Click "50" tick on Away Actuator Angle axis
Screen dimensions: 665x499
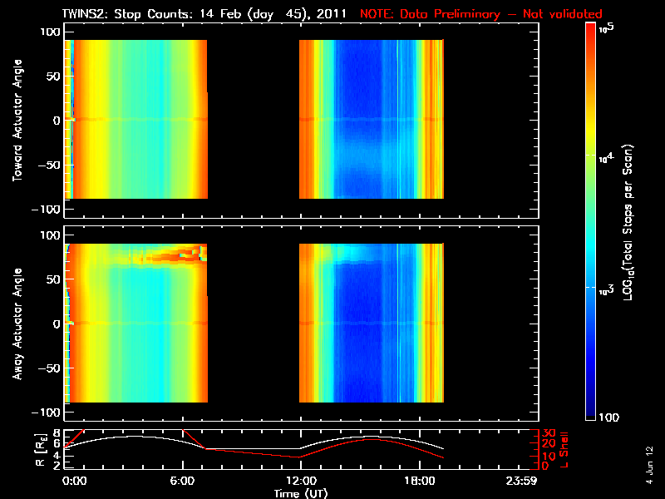click(53, 279)
